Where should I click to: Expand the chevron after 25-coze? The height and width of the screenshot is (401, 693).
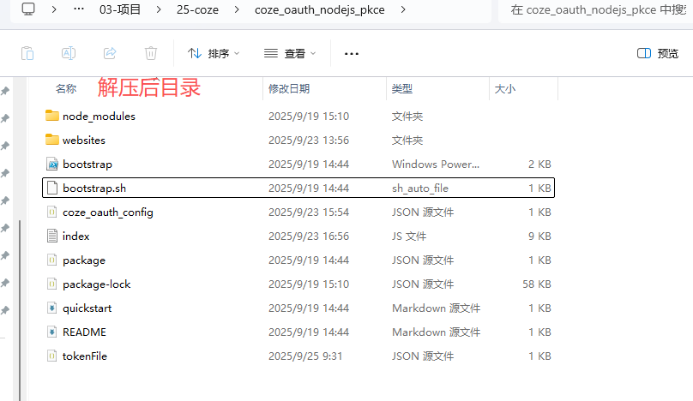click(237, 9)
